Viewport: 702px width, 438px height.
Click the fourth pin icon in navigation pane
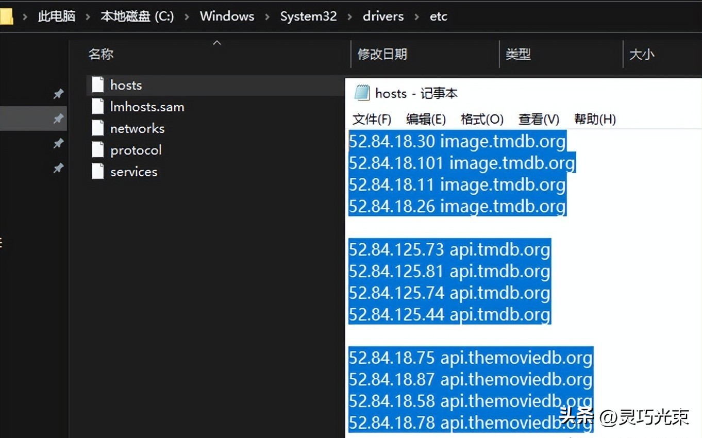[x=58, y=168]
